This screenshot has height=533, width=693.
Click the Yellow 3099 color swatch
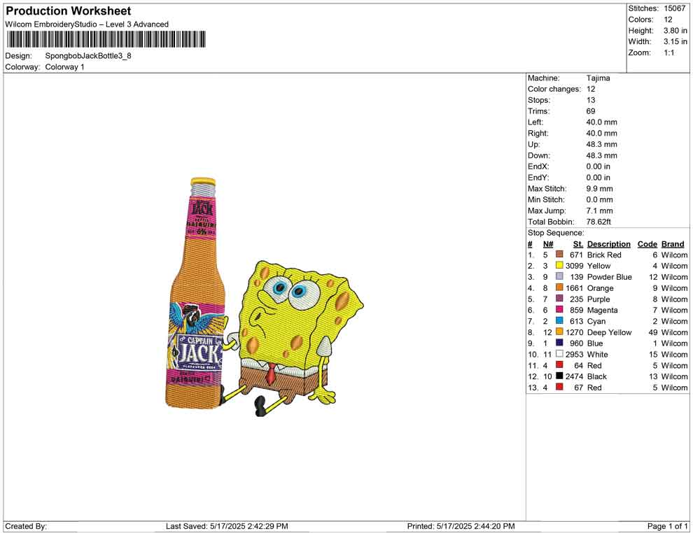click(559, 265)
